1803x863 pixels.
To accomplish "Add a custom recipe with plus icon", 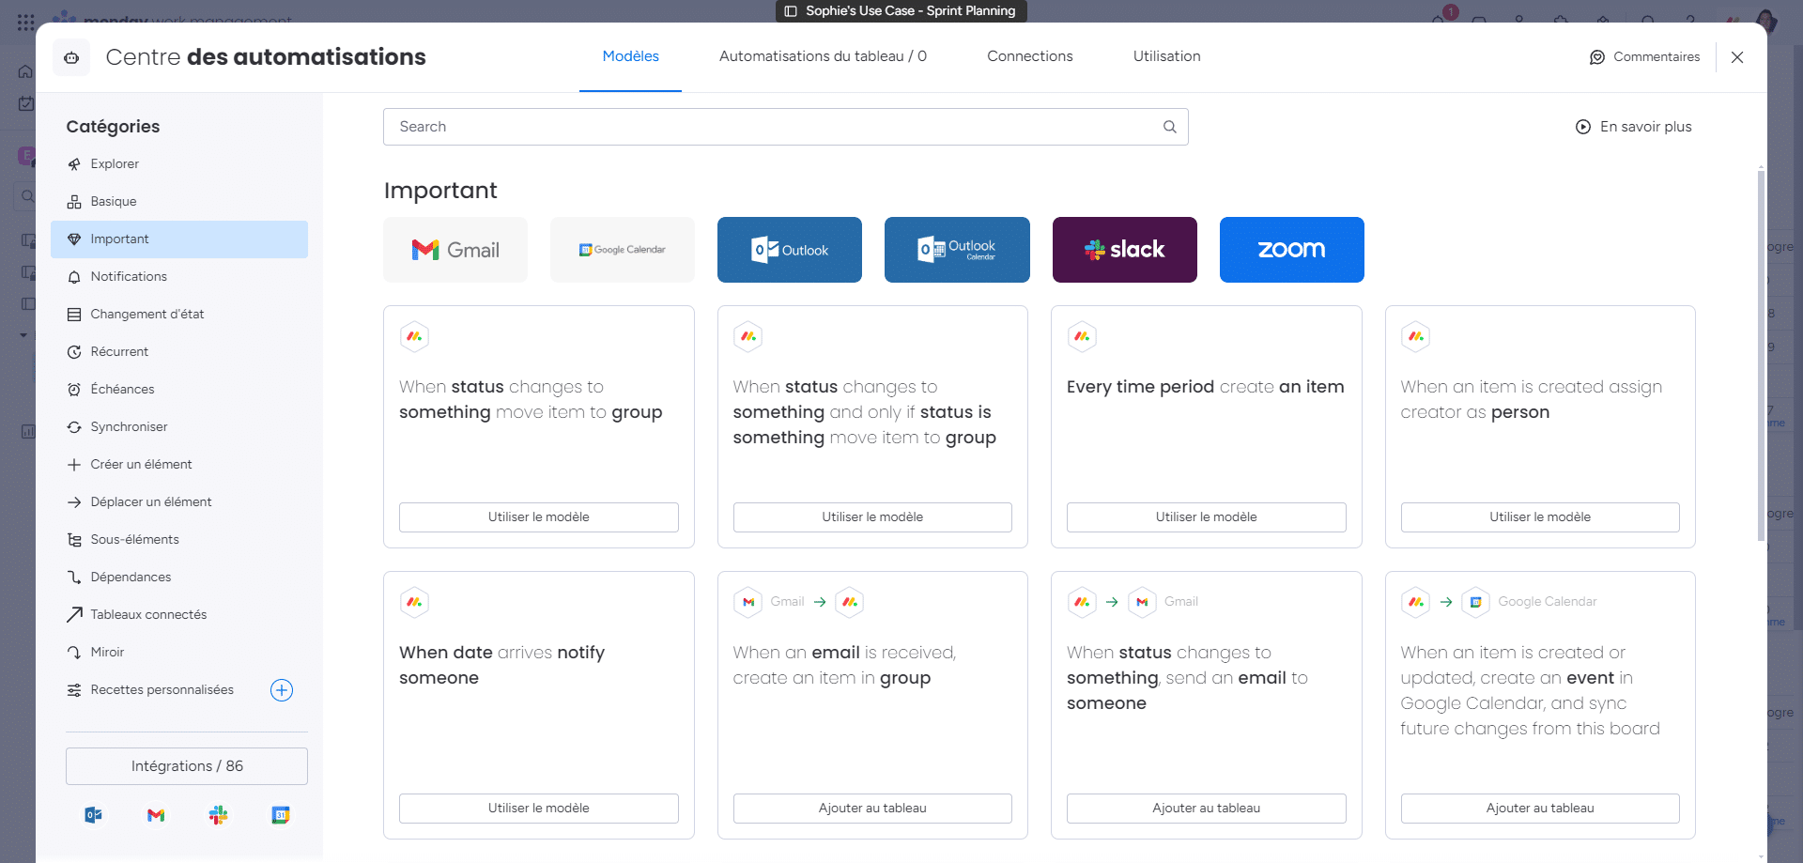I will click(282, 690).
